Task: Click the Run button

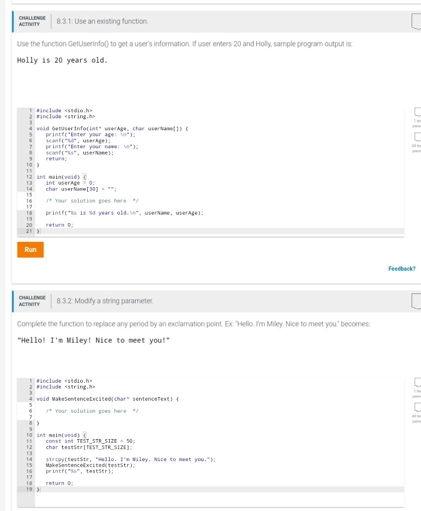Action: (30, 250)
